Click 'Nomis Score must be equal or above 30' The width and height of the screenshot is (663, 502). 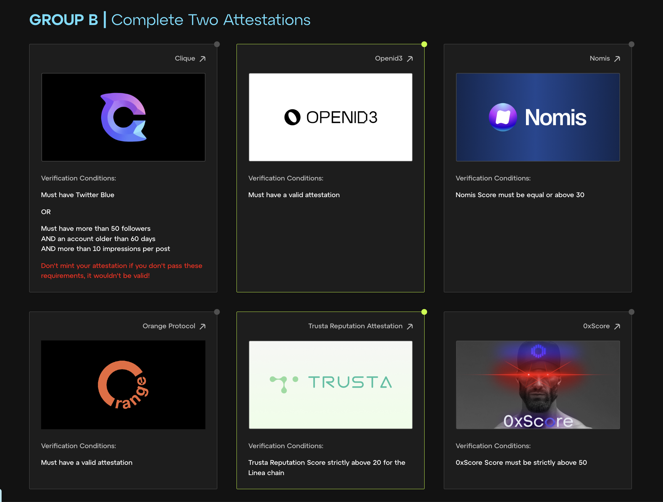coord(520,195)
